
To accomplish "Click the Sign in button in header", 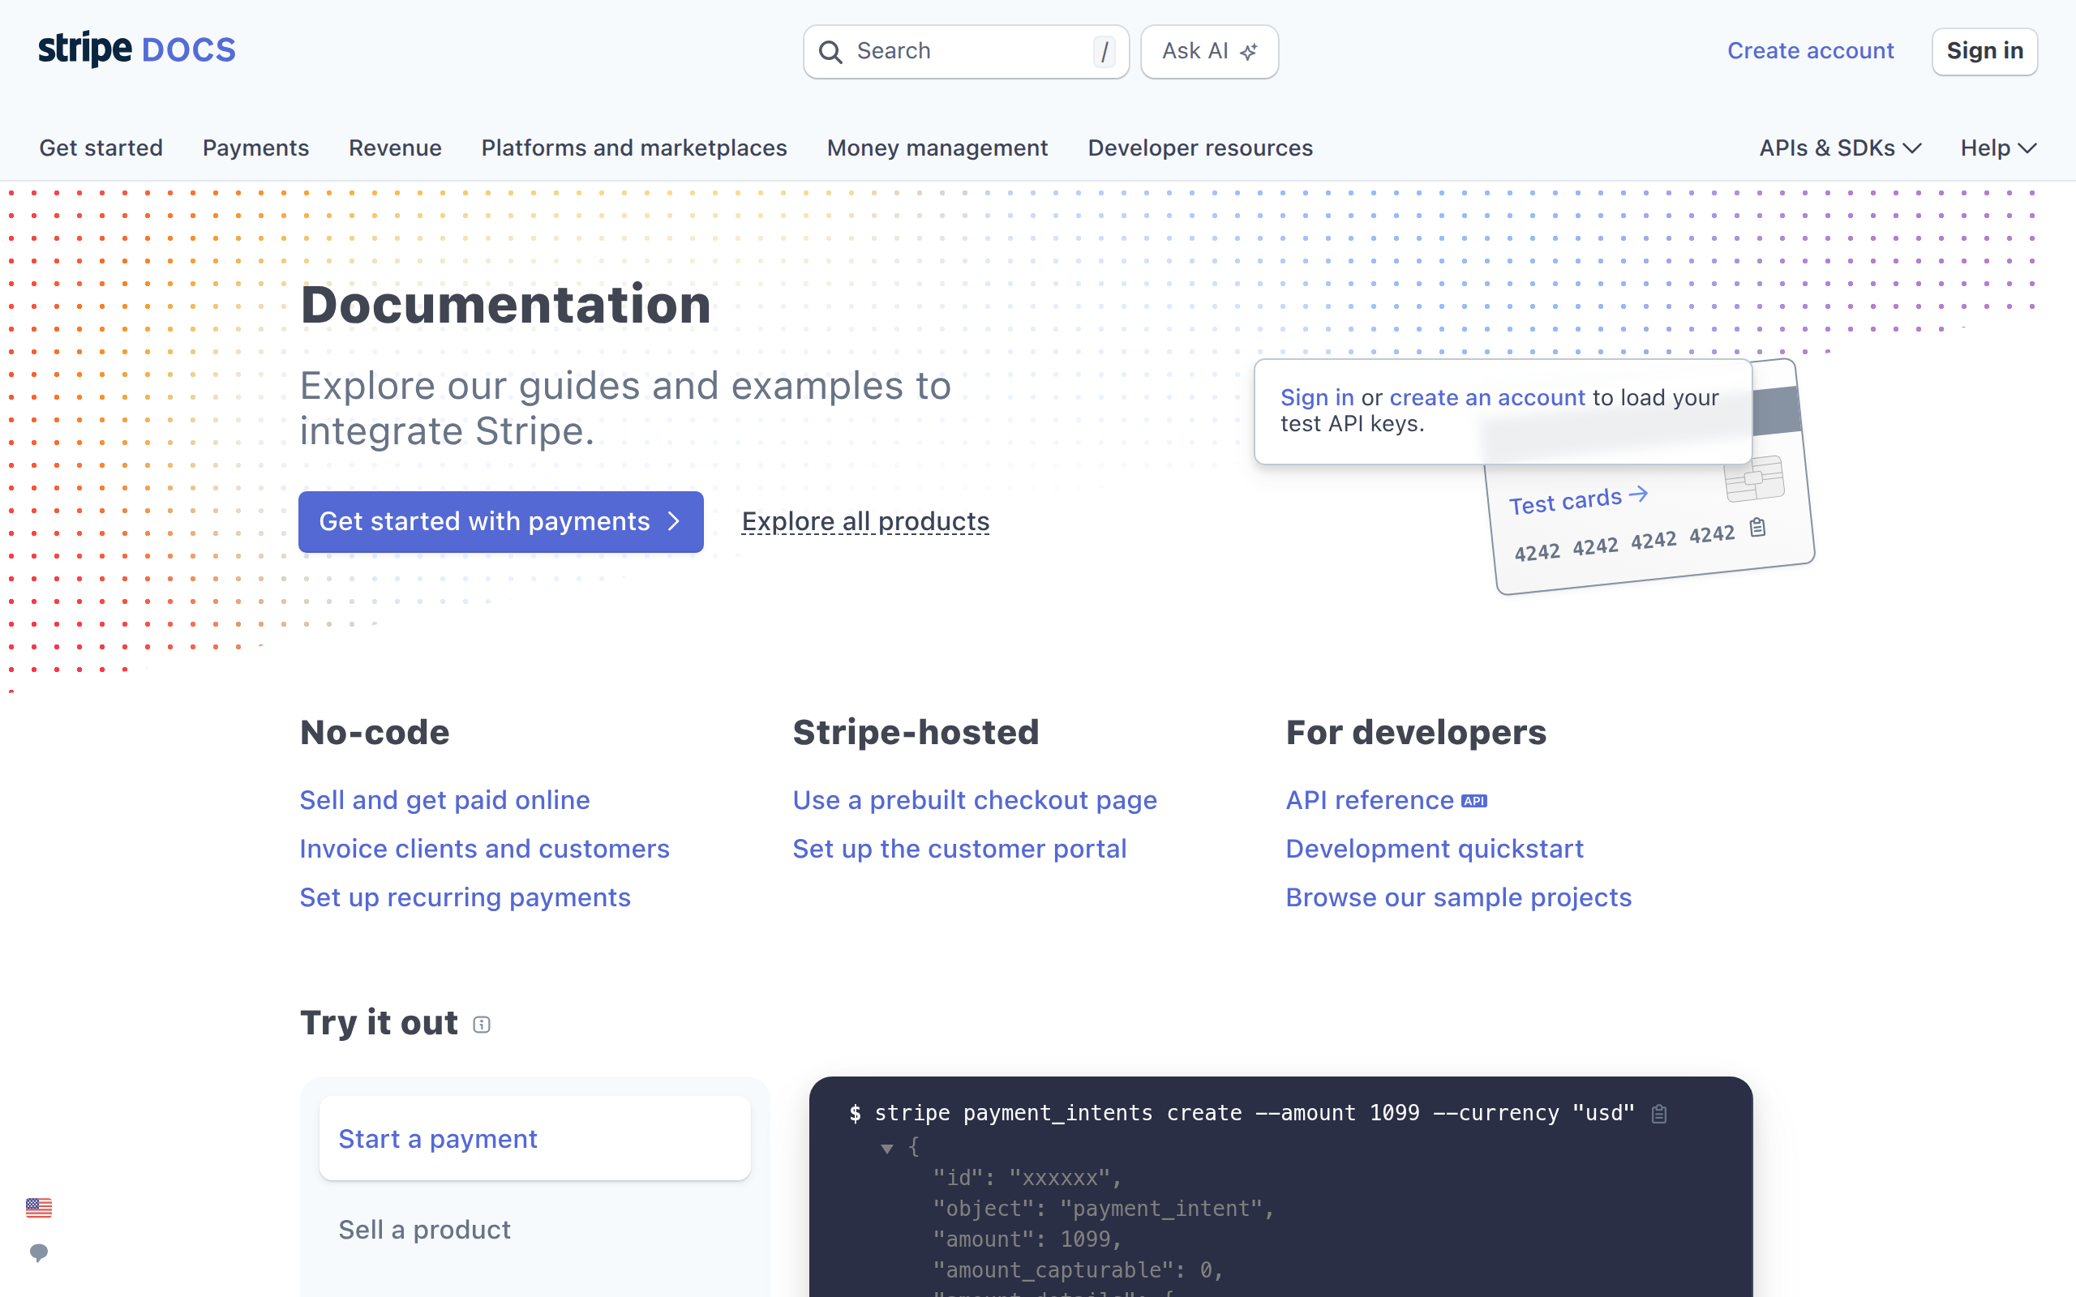I will (1984, 51).
